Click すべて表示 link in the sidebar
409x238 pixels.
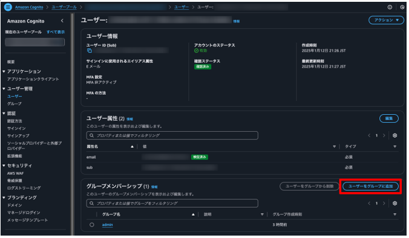56,32
